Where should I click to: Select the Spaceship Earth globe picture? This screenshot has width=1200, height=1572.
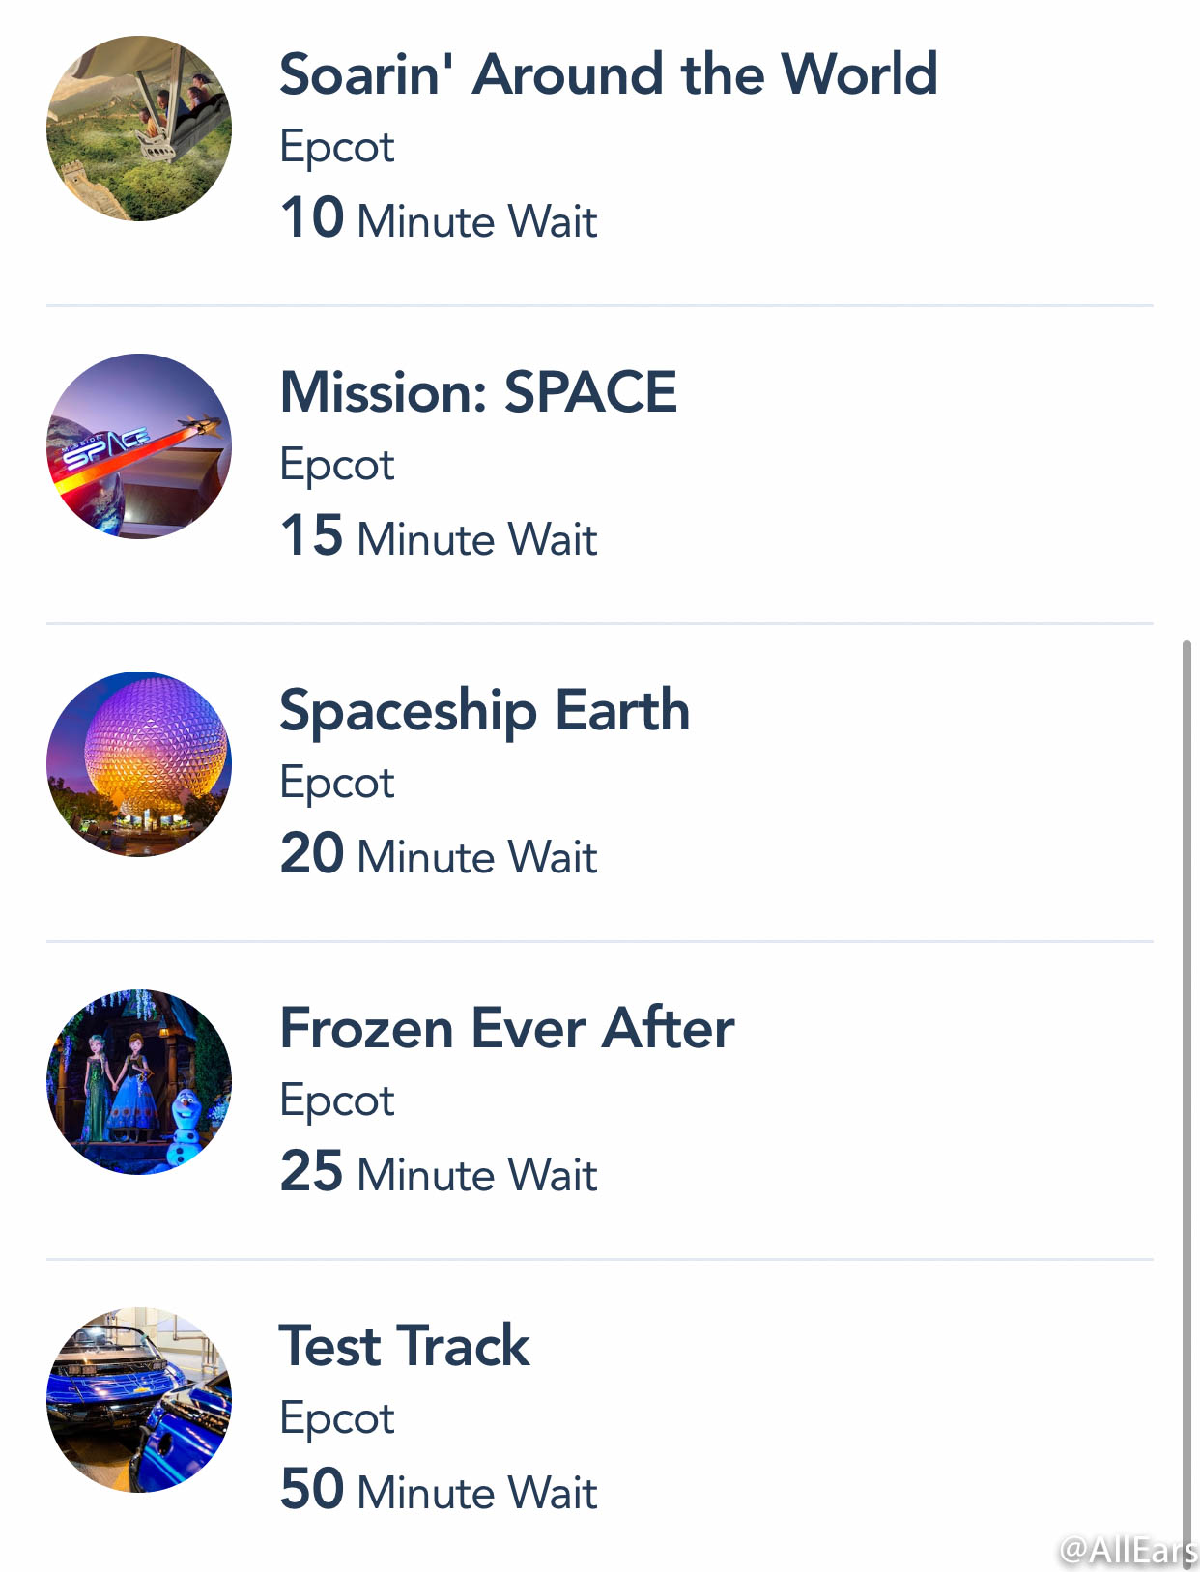[x=139, y=764]
